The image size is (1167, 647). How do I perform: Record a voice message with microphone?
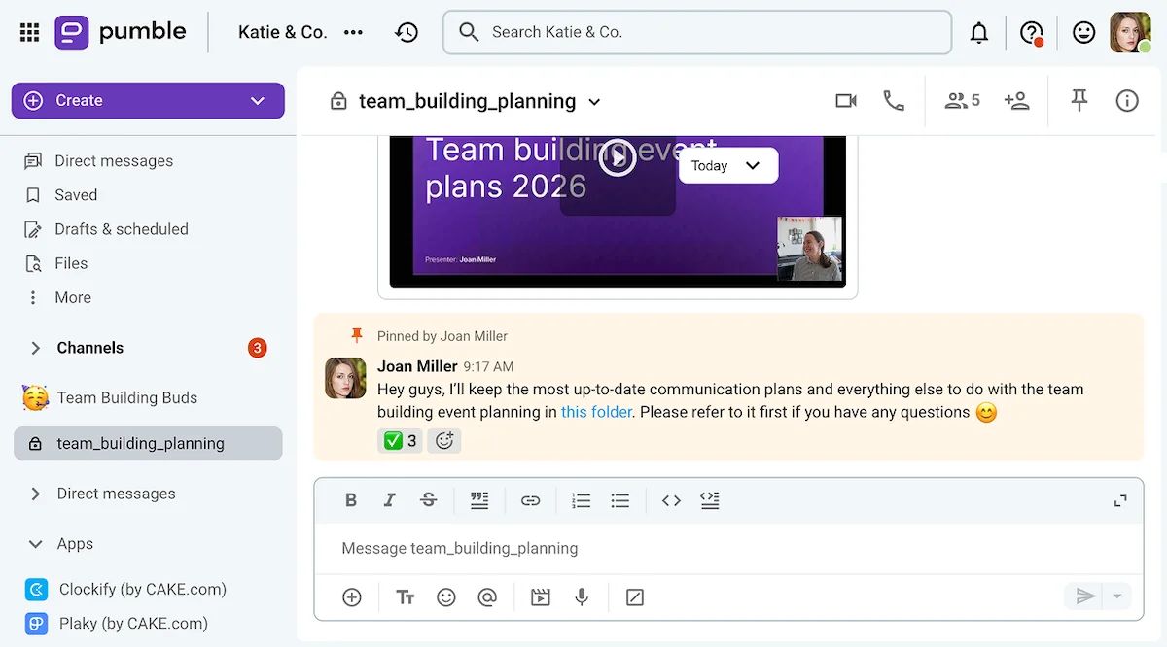(x=582, y=597)
